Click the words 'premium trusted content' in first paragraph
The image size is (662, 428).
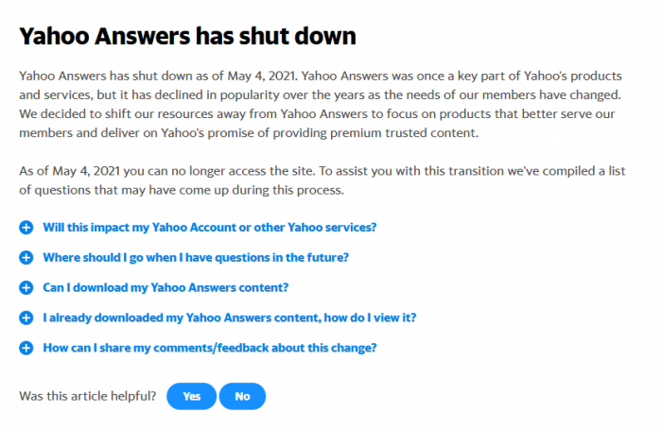(404, 133)
